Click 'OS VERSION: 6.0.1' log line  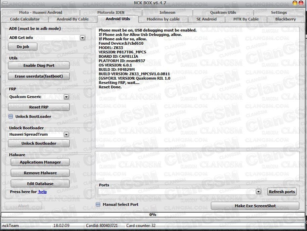point(115,65)
